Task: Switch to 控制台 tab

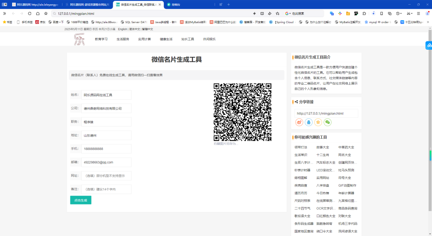Action: click(173, 5)
